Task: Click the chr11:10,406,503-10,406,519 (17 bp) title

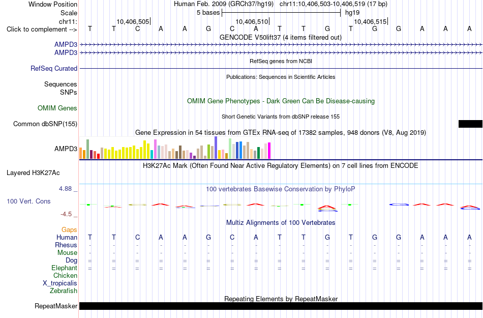Action: point(334,4)
